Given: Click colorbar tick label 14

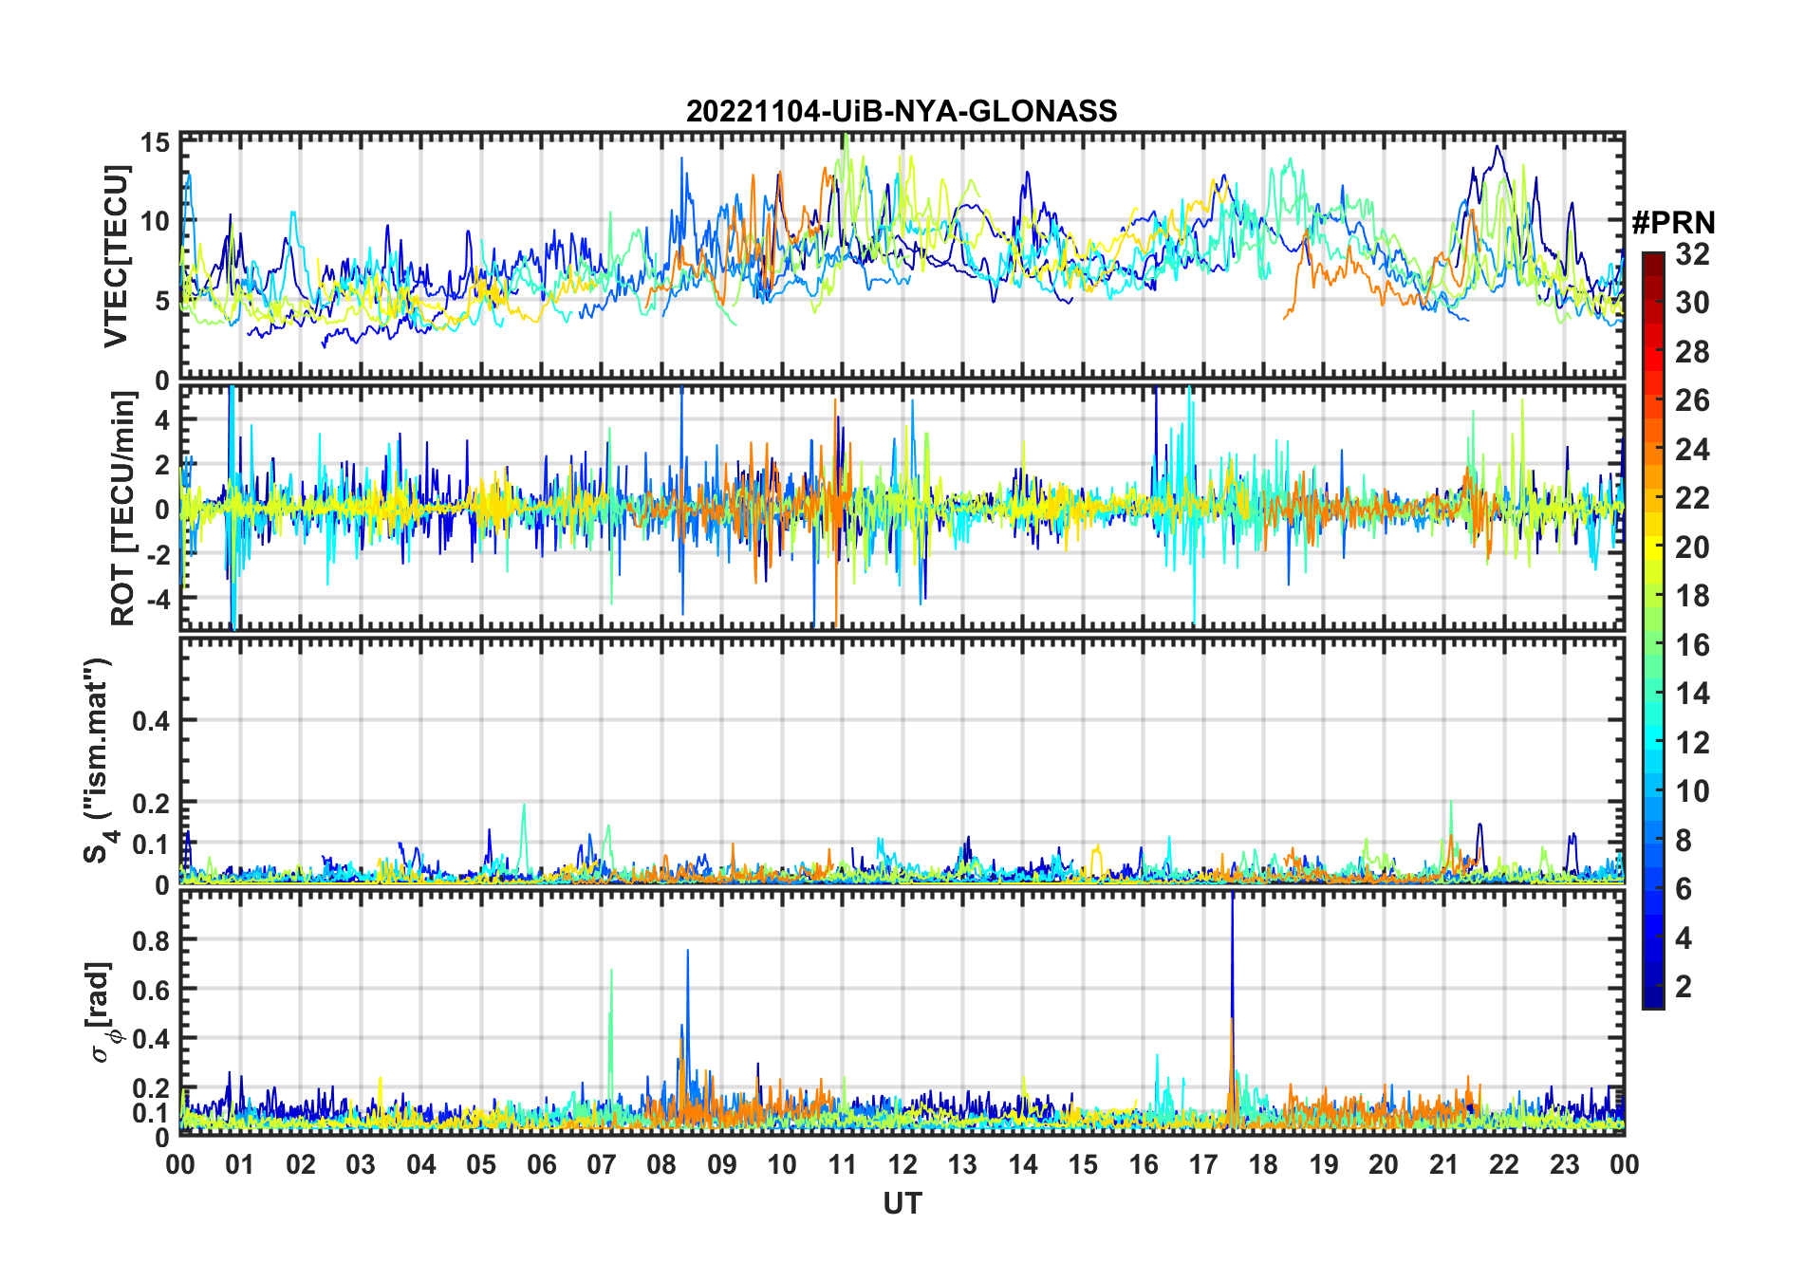Looking at the screenshot, I should [x=1692, y=694].
